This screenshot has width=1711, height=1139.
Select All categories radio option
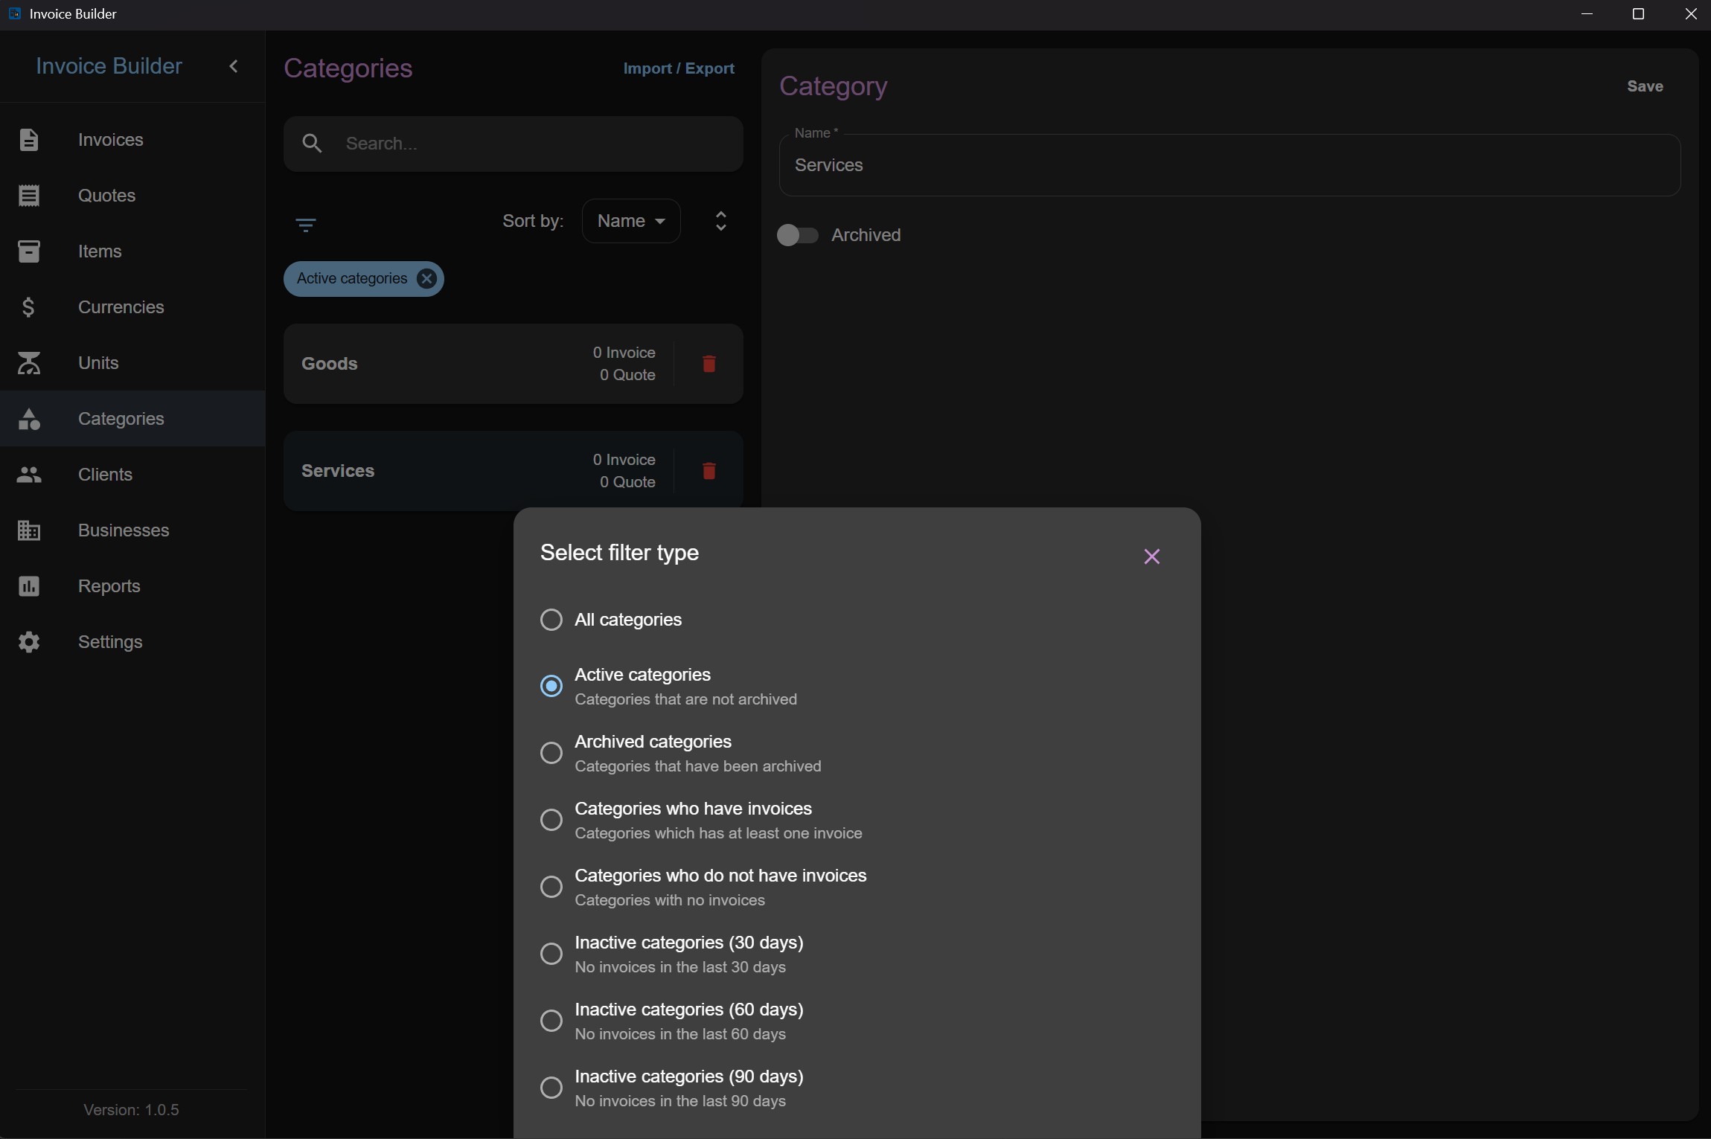(551, 620)
